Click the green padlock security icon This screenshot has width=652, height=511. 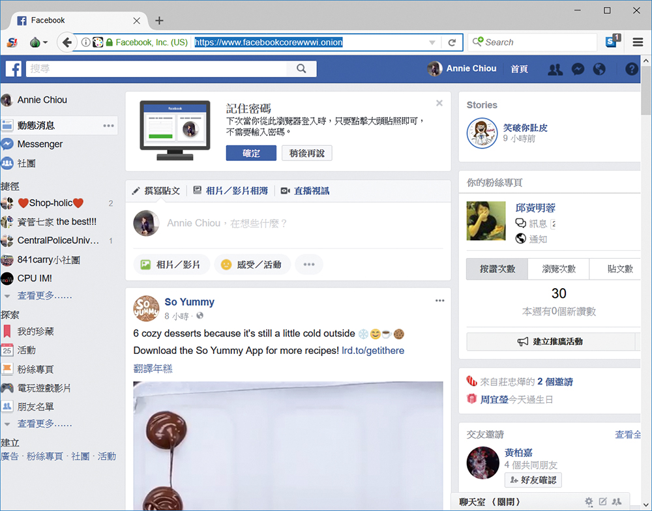110,42
